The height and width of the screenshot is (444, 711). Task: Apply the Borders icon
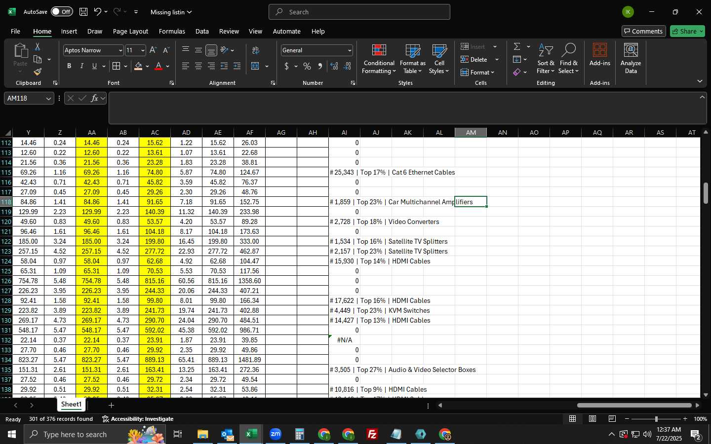(x=117, y=66)
